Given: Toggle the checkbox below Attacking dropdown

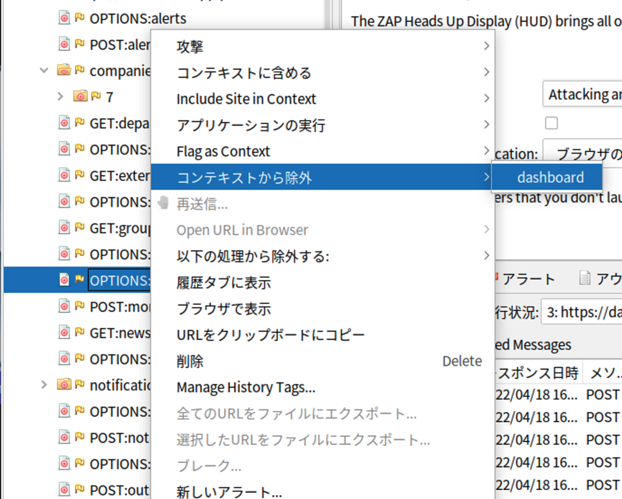Looking at the screenshot, I should (x=552, y=123).
